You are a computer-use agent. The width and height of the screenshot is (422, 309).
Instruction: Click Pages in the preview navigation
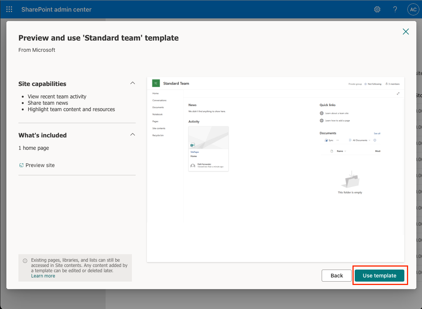coord(155,121)
